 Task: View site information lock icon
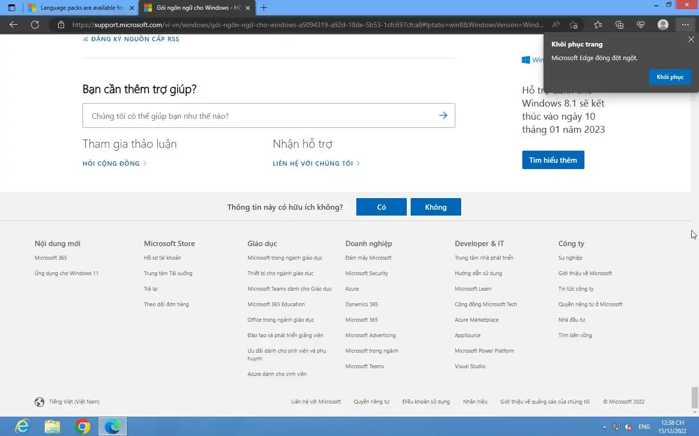[x=61, y=25]
